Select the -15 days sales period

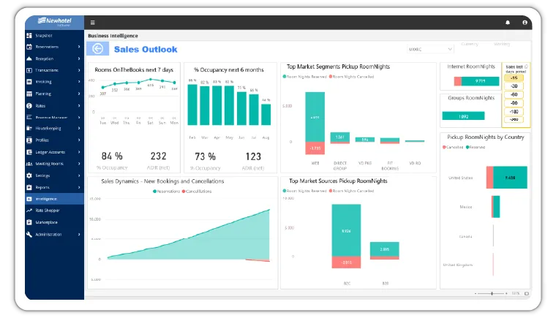tap(514, 78)
